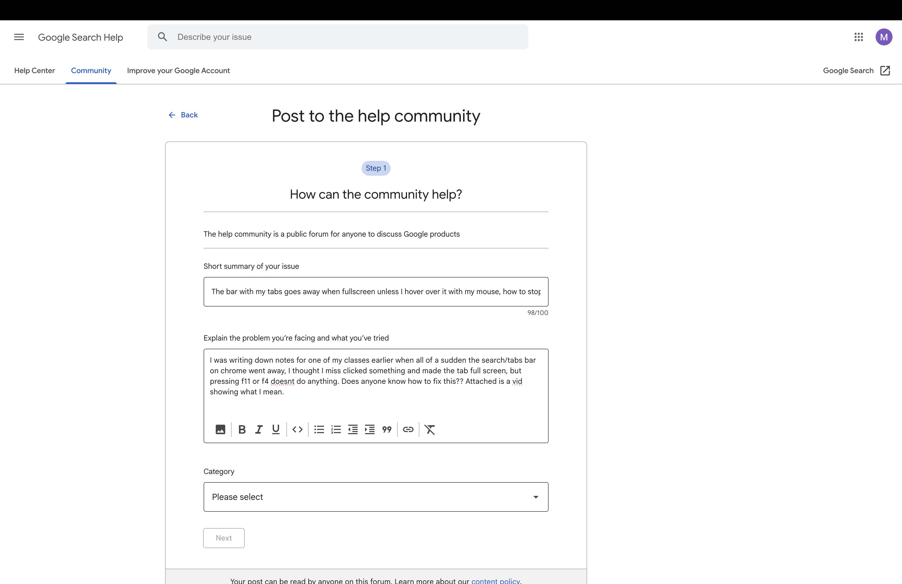Increase text indent
The height and width of the screenshot is (584, 902).
[370, 429]
